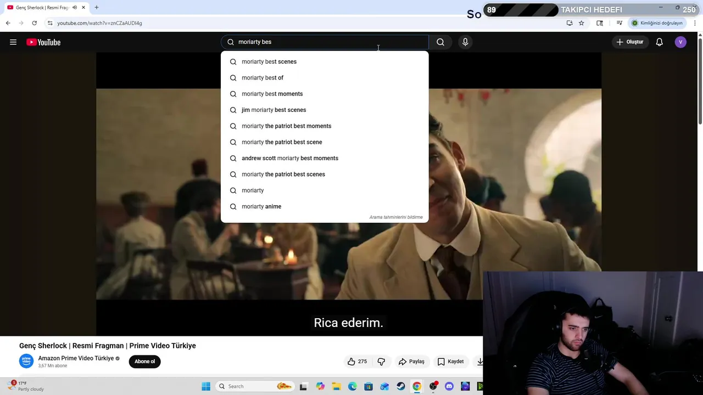Image resolution: width=703 pixels, height=395 pixels.
Task: Close the Genç Sherlock browser tab
Action: pos(83,8)
